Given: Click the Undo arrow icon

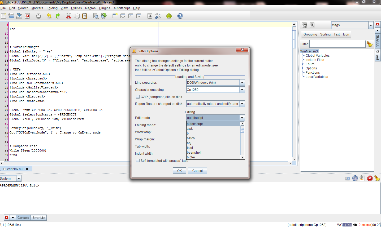Looking at the screenshot, I should 49,16.
